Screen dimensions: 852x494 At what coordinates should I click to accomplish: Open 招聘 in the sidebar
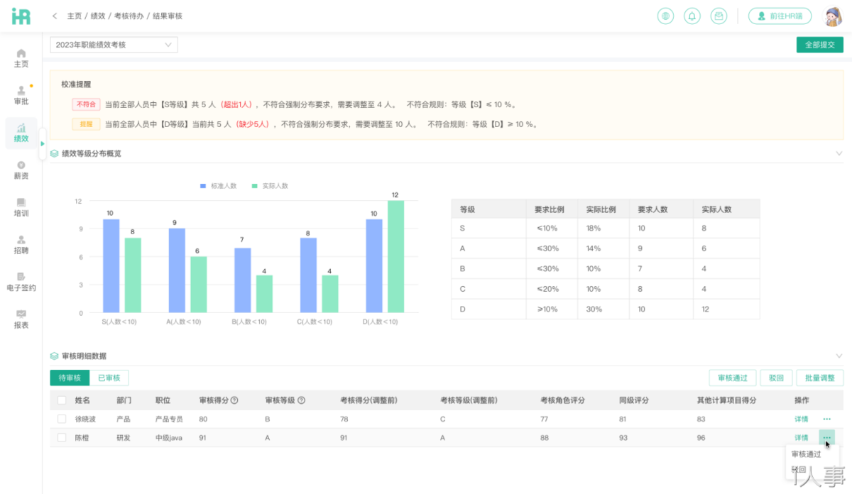coord(21,244)
